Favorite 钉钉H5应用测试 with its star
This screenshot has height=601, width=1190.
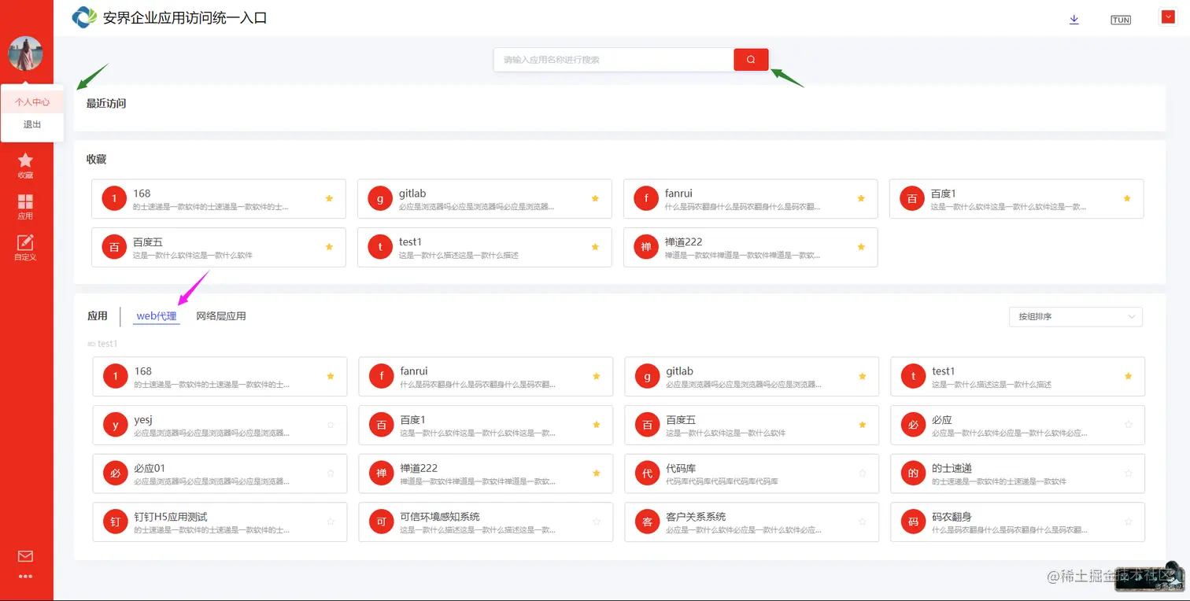pyautogui.click(x=331, y=522)
